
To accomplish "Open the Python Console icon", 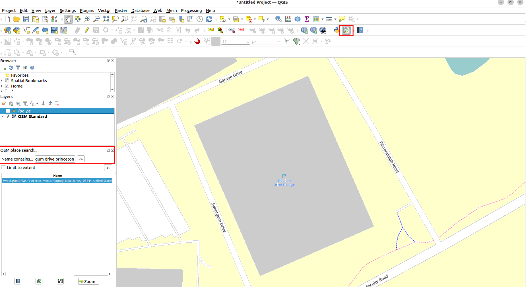I will [337, 30].
